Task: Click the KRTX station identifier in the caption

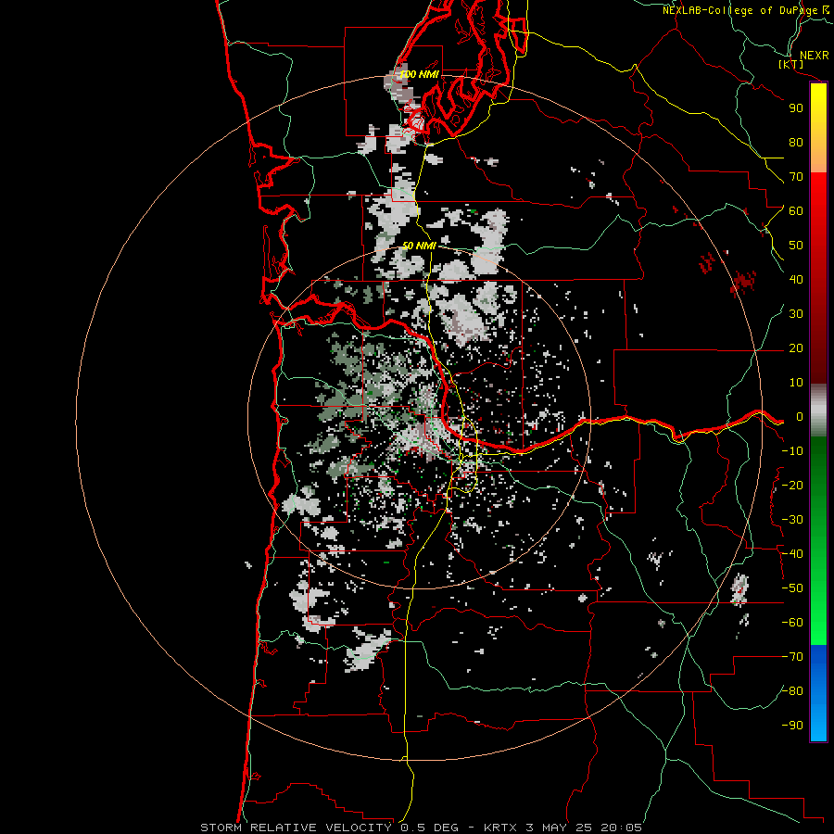Action: pyautogui.click(x=500, y=828)
